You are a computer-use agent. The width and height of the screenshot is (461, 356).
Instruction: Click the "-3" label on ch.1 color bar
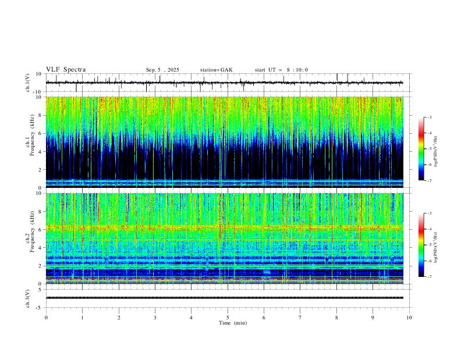pyautogui.click(x=430, y=117)
